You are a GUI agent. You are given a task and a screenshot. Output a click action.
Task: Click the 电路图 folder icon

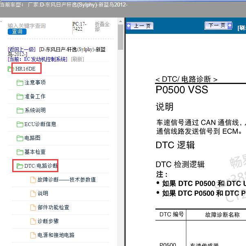click(20, 138)
